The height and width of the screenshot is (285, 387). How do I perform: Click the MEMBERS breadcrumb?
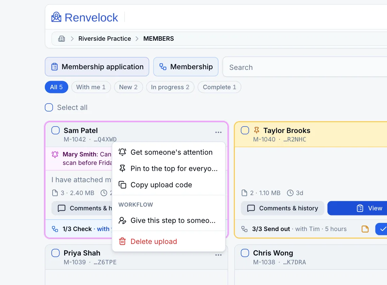point(159,39)
